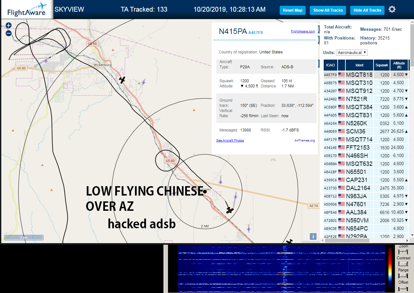
Task: Open the AirFrames.org link
Action: 305,140
